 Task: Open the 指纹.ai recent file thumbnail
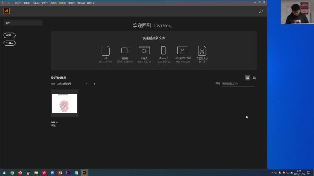pos(65,103)
